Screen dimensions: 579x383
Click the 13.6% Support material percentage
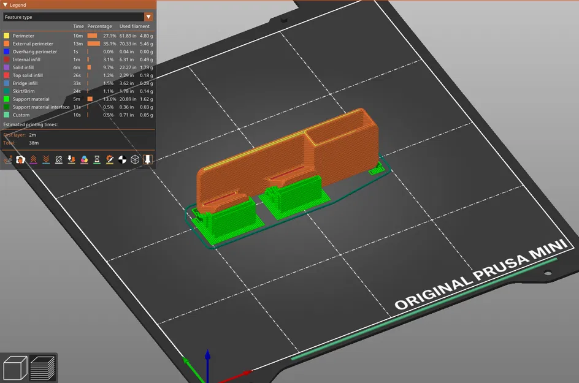coord(110,99)
